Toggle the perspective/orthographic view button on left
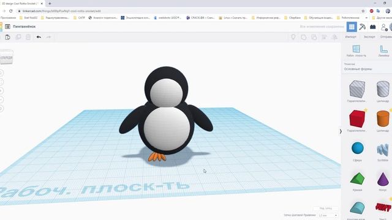Viewport: 392px width, 220px height. coord(1,109)
